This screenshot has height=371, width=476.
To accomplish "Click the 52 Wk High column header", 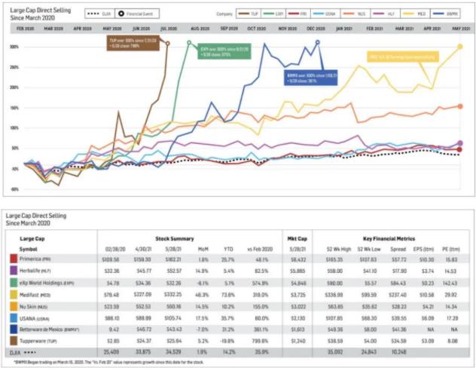I will coord(338,249).
